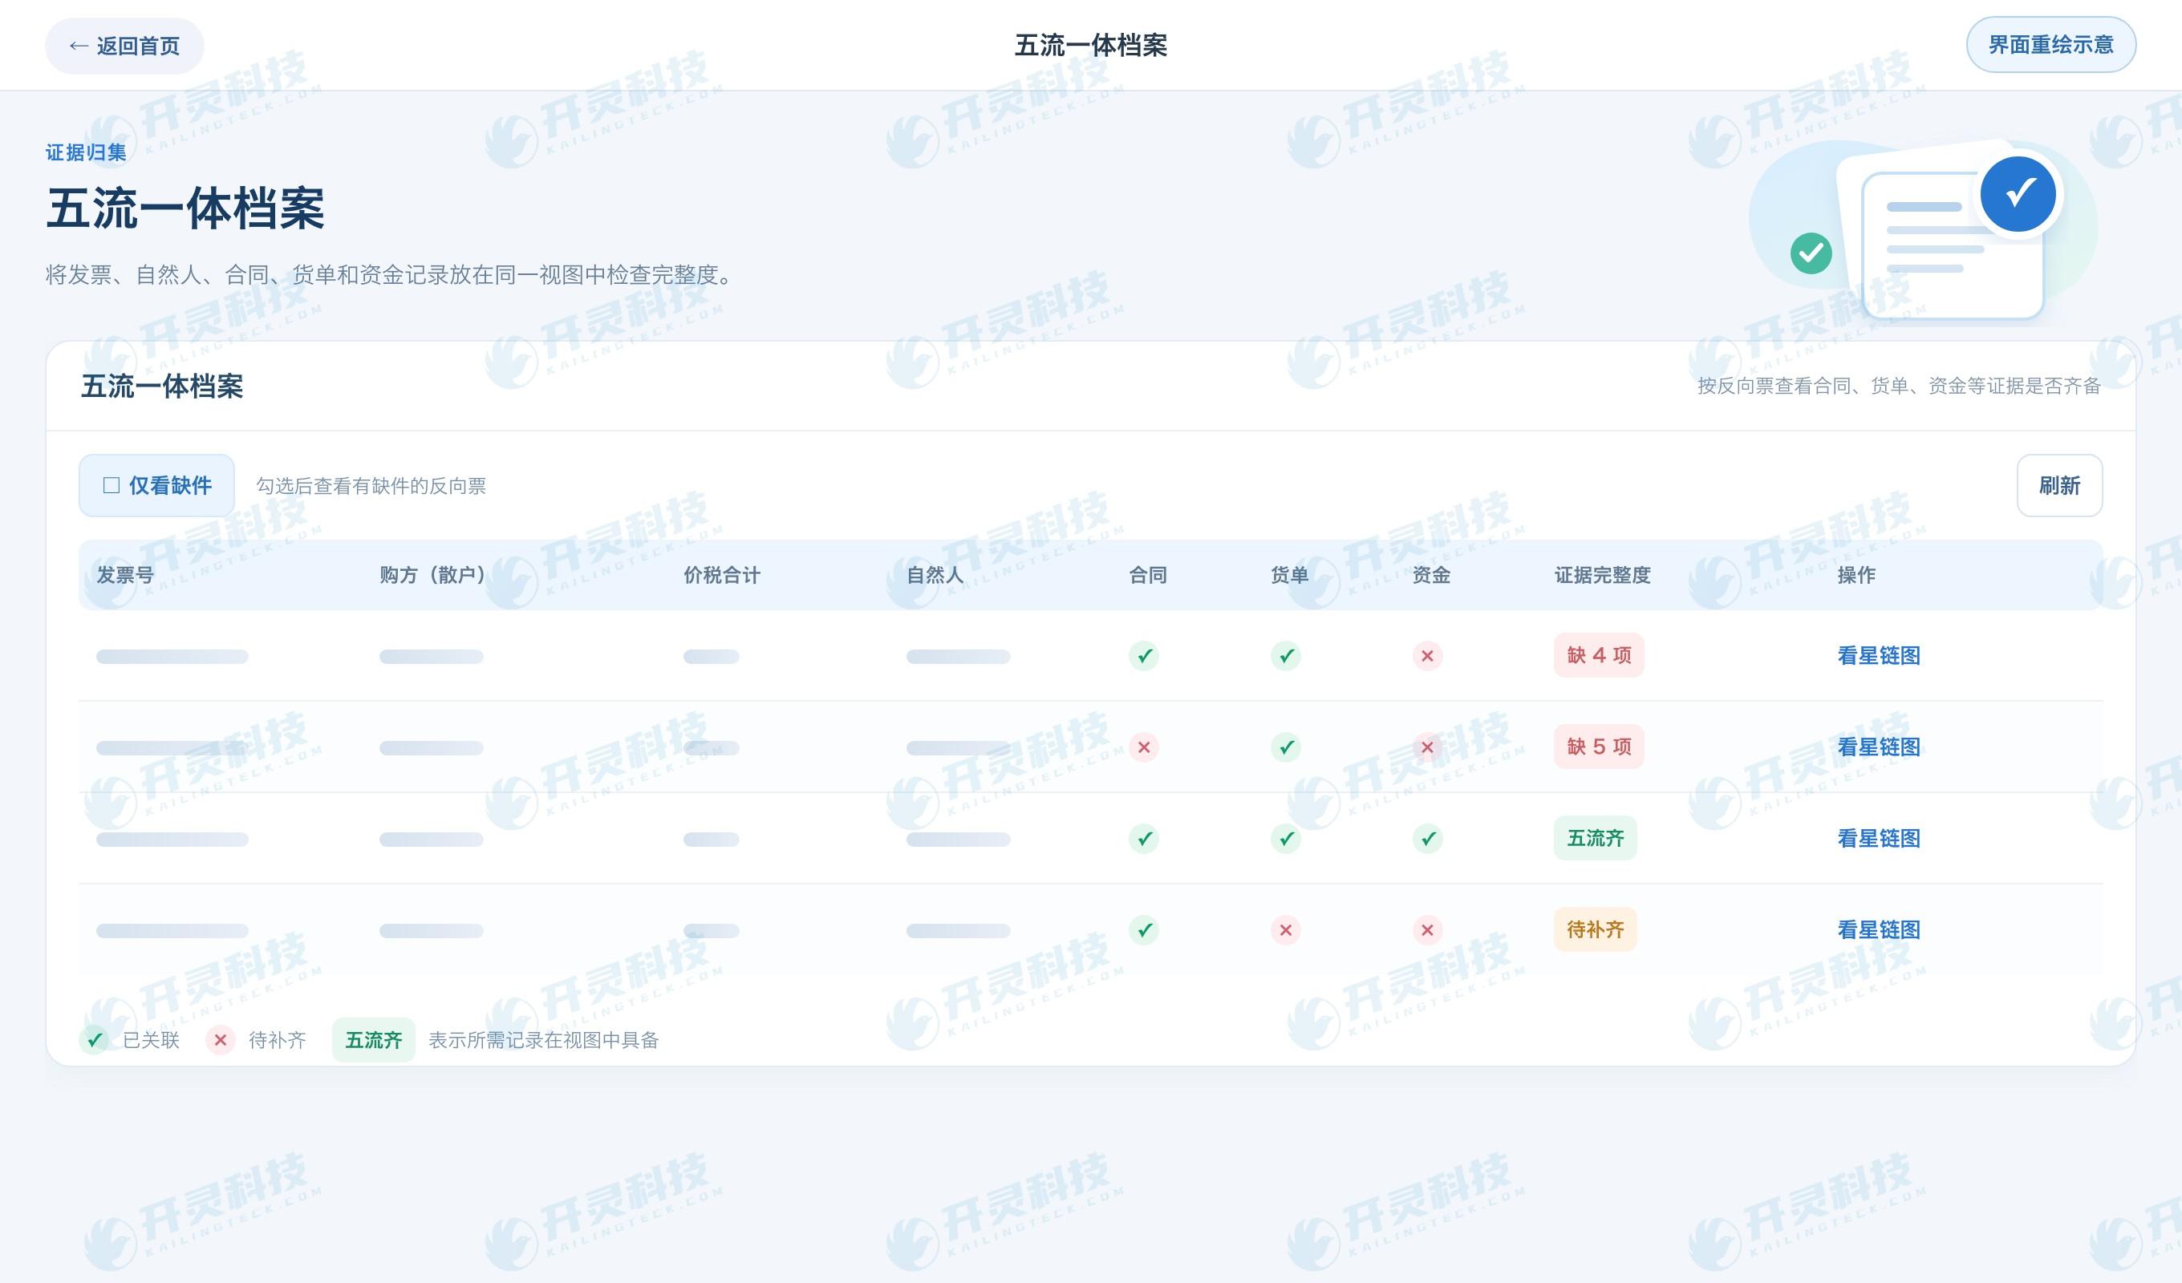
Task: Click the document checkmark illustration
Action: (x=1924, y=230)
